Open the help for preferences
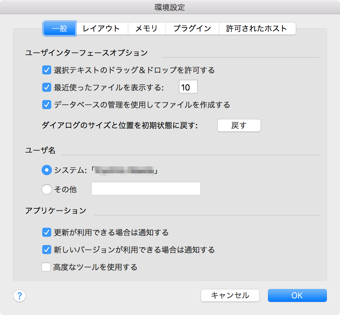This screenshot has height=315, width=340. (x=20, y=296)
